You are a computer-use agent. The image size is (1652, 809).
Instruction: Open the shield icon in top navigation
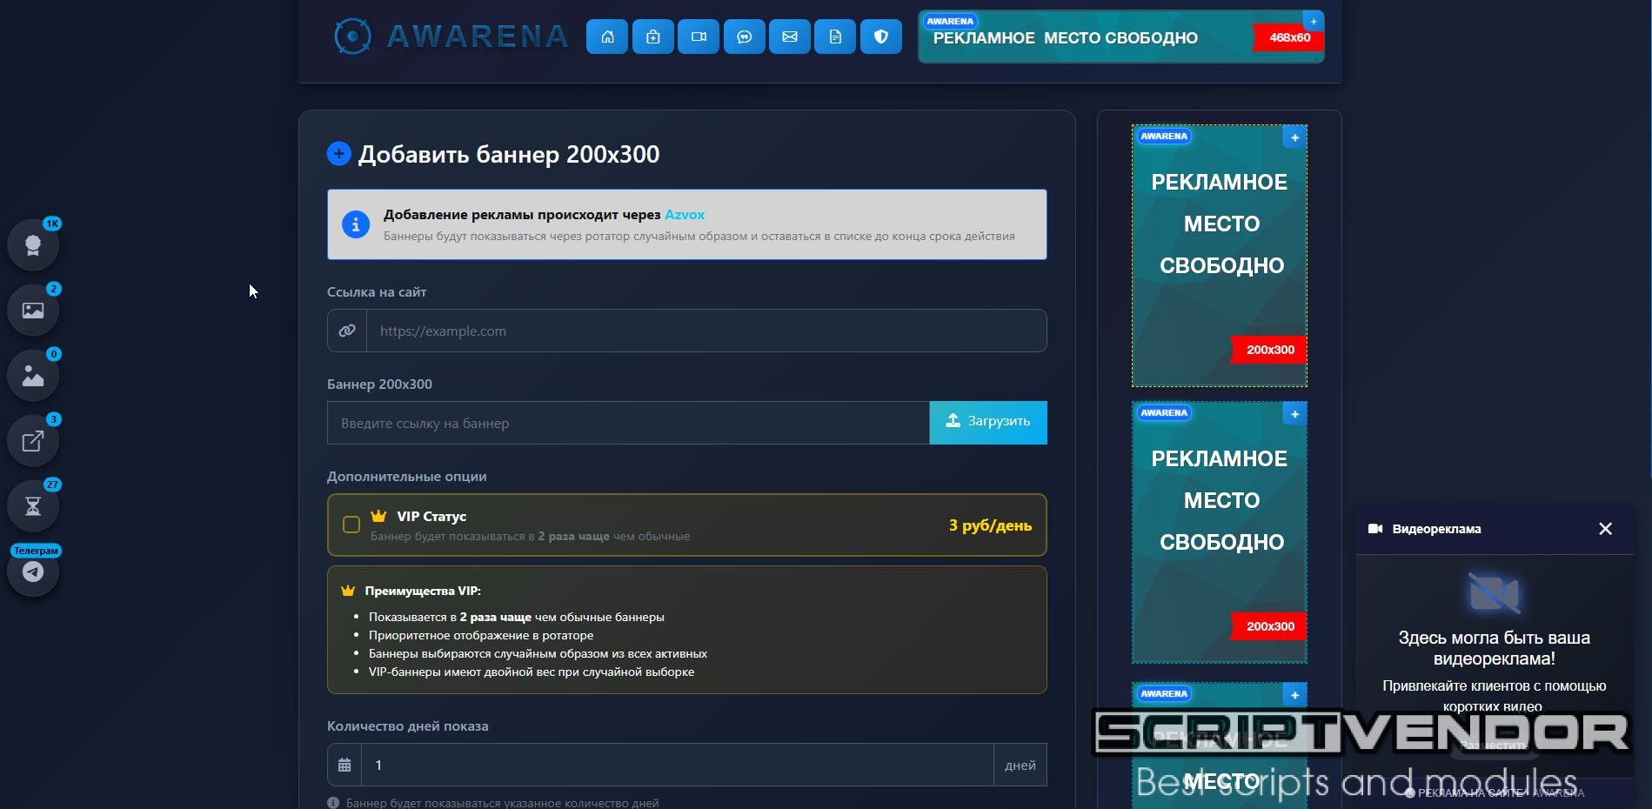[881, 37]
